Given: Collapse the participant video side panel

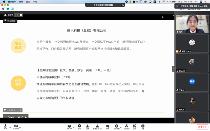Looking at the screenshot, I should click(x=173, y=69).
